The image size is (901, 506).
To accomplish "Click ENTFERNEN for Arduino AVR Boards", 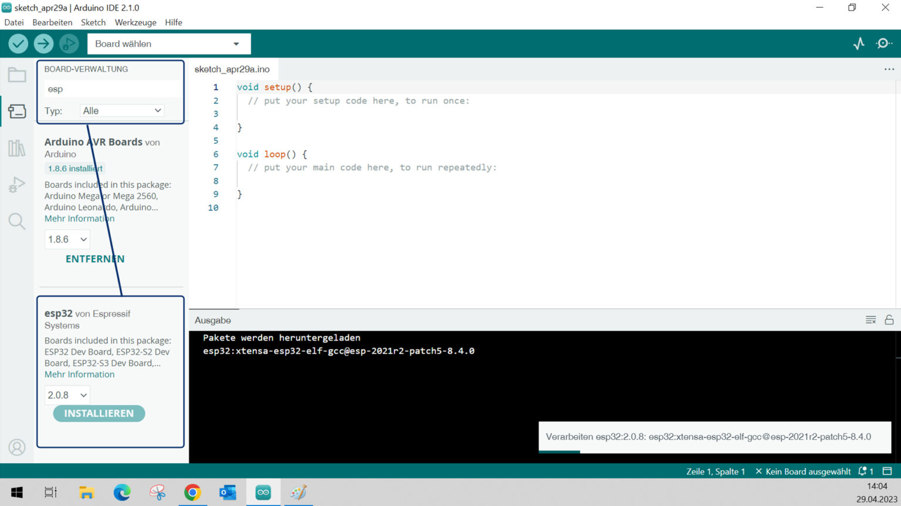I will [x=95, y=259].
